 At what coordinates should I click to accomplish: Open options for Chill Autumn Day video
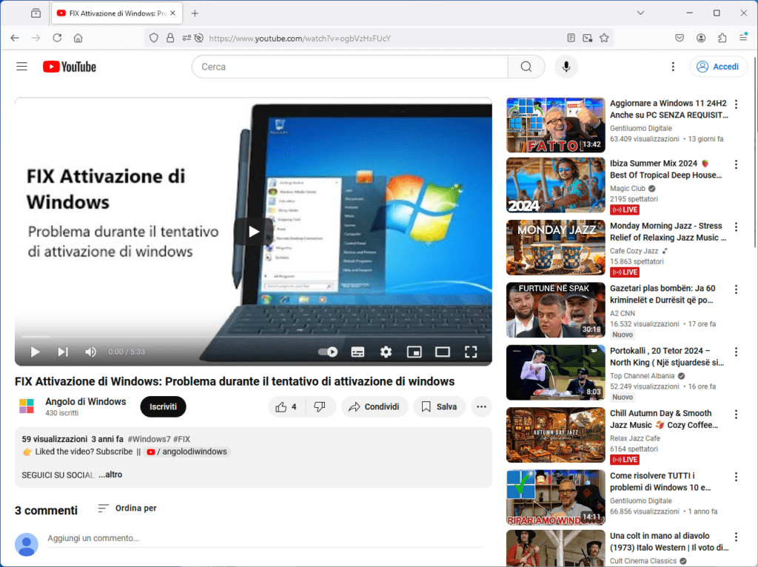(x=736, y=415)
